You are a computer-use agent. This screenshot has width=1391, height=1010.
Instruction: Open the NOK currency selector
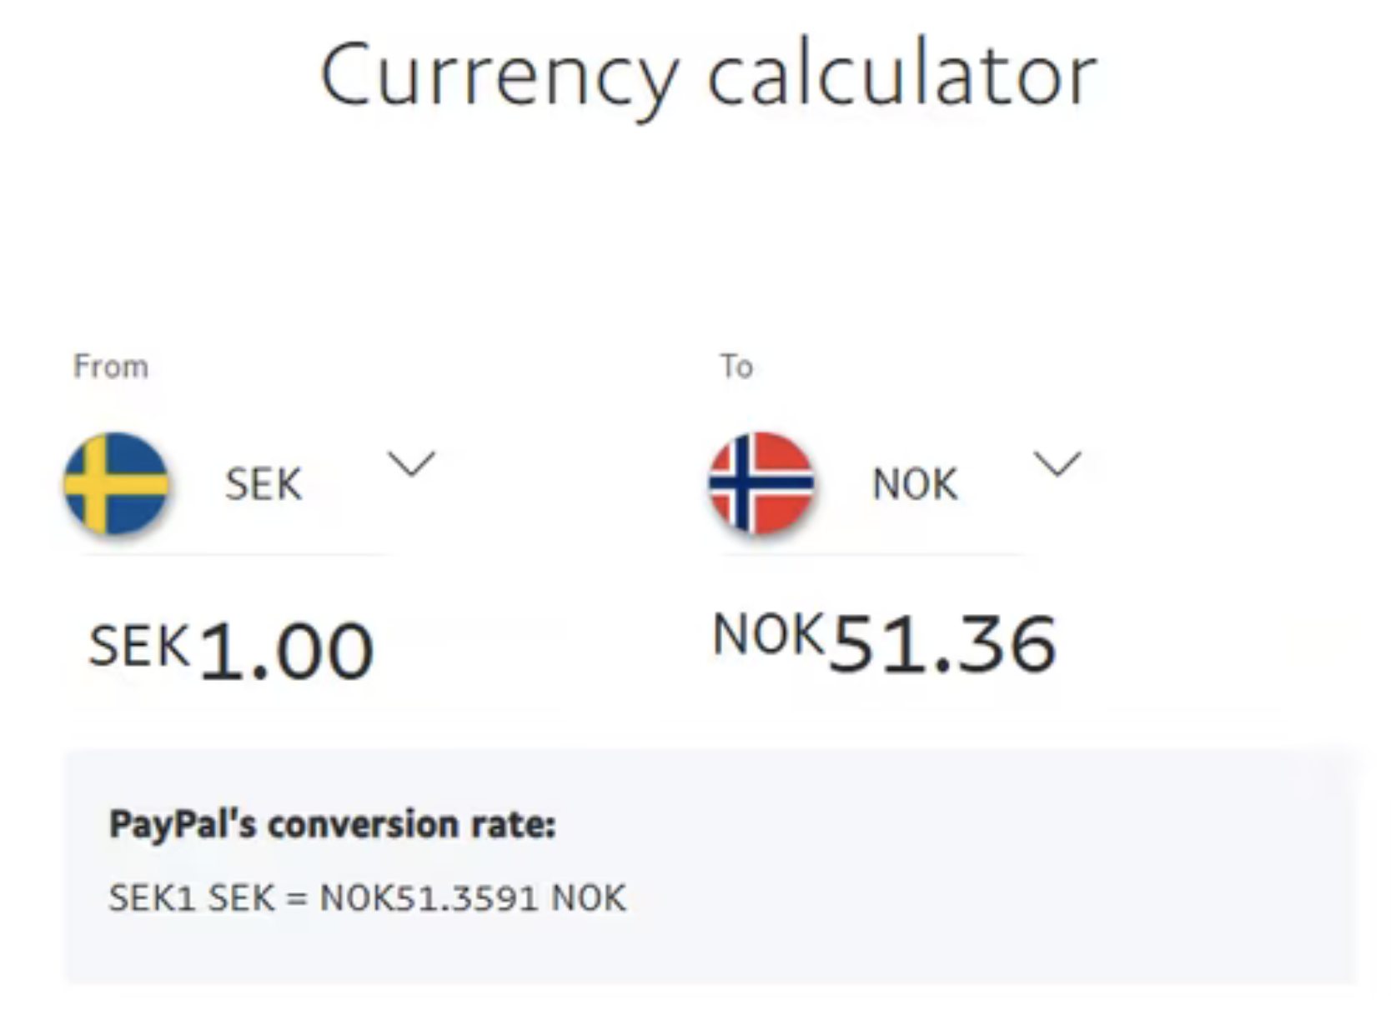click(x=896, y=483)
